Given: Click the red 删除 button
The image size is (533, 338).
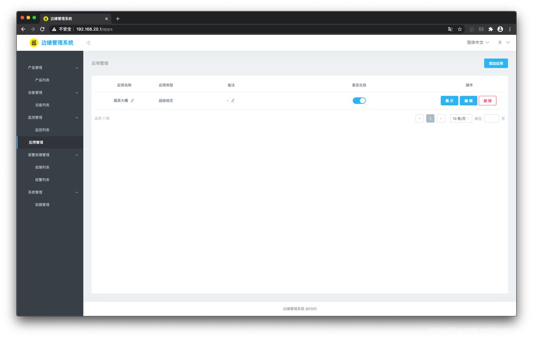Looking at the screenshot, I should [488, 101].
